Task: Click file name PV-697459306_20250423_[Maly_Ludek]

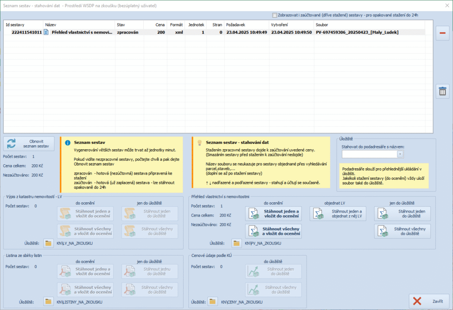Action: click(357, 32)
